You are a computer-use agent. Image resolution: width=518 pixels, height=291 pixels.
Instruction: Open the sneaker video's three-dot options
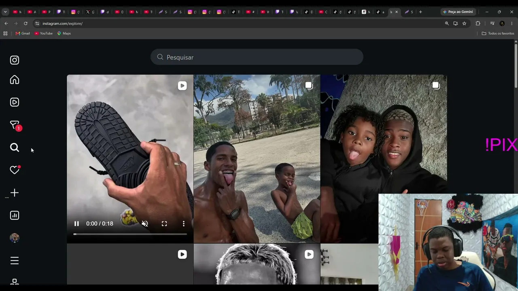tap(184, 224)
